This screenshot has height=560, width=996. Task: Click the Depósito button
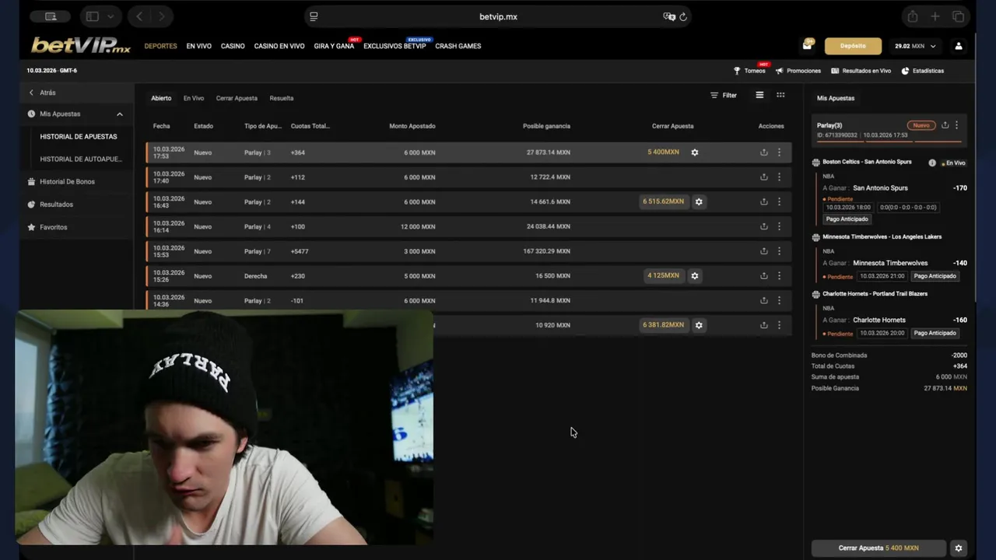coord(853,46)
